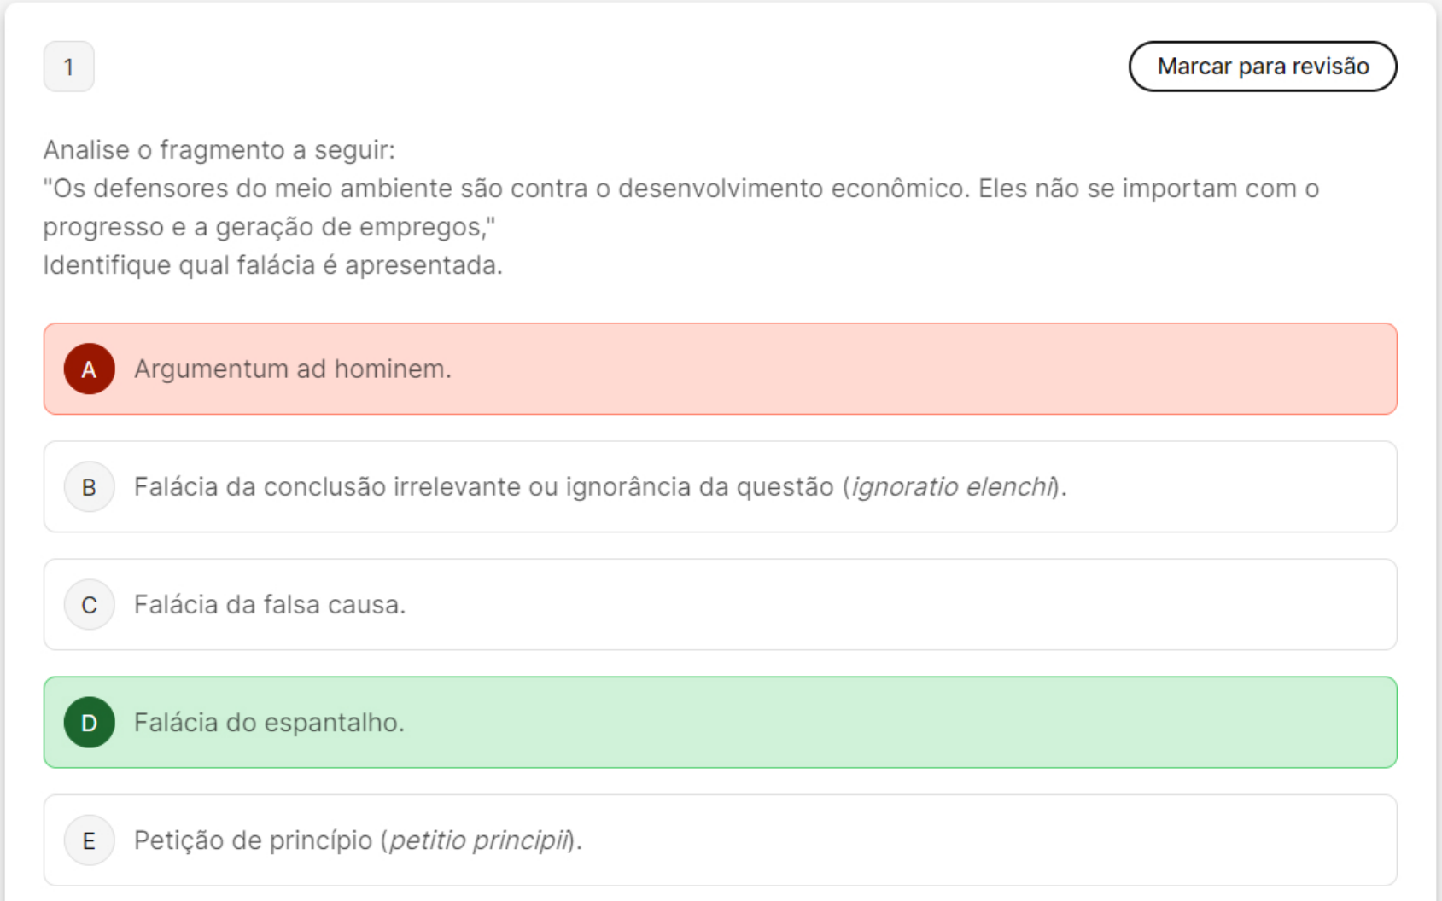1442x901 pixels.
Task: Choose the "Argumentum ad hominem." answer text
Action: point(292,369)
